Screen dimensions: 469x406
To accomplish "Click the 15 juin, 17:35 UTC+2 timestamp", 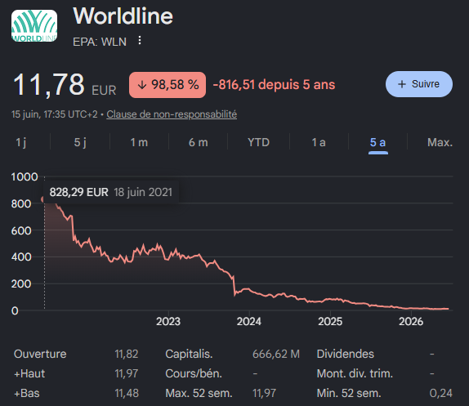I will (55, 114).
